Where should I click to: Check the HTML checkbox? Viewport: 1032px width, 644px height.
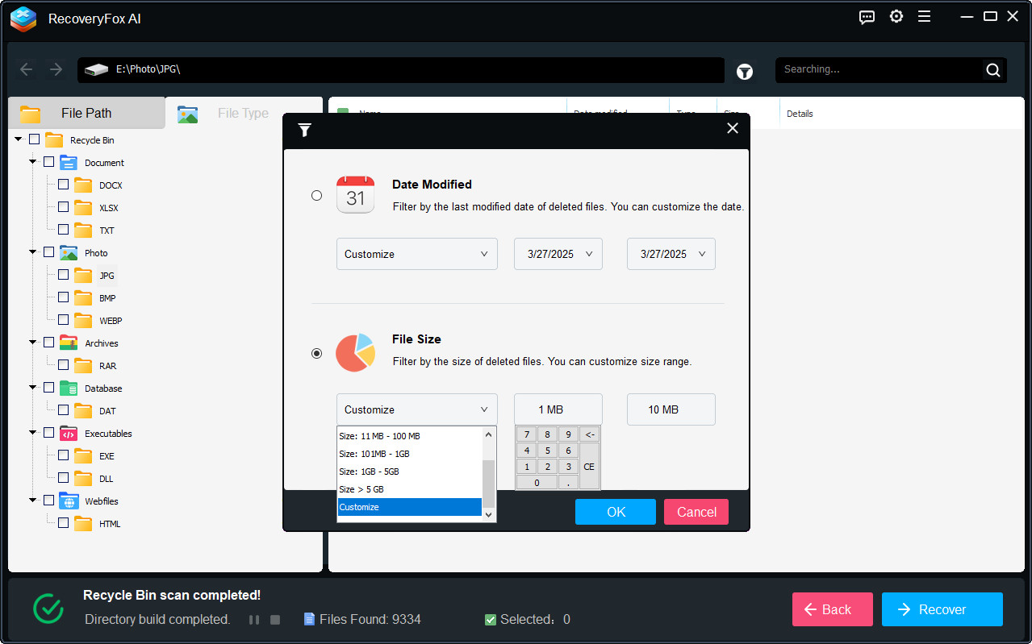(x=64, y=523)
